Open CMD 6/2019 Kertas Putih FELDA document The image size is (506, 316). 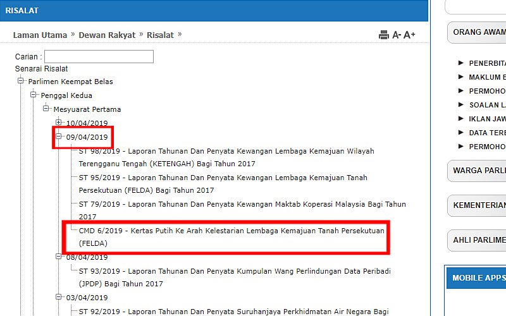click(x=231, y=237)
